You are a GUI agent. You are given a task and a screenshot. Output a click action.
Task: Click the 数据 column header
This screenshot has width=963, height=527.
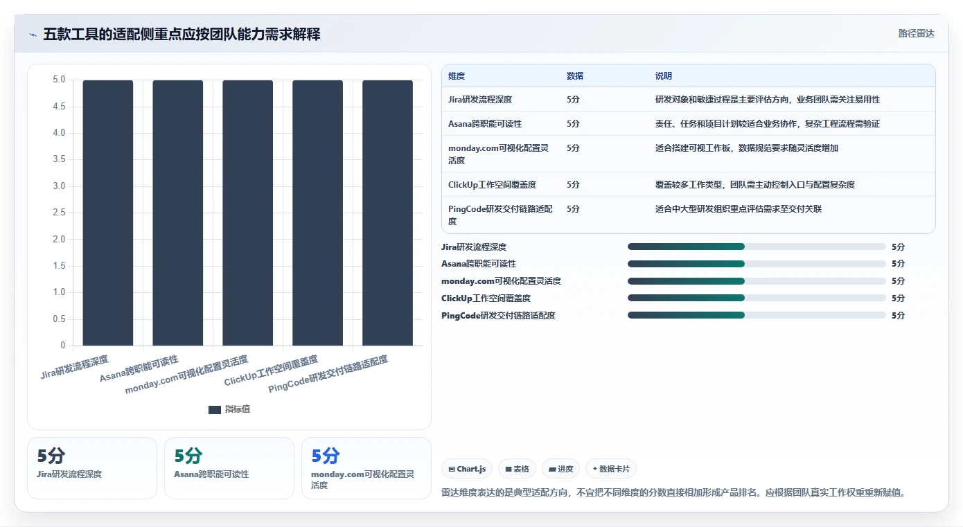(x=575, y=76)
